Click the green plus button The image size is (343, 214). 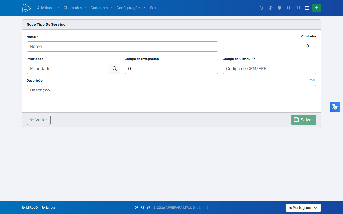(x=317, y=8)
